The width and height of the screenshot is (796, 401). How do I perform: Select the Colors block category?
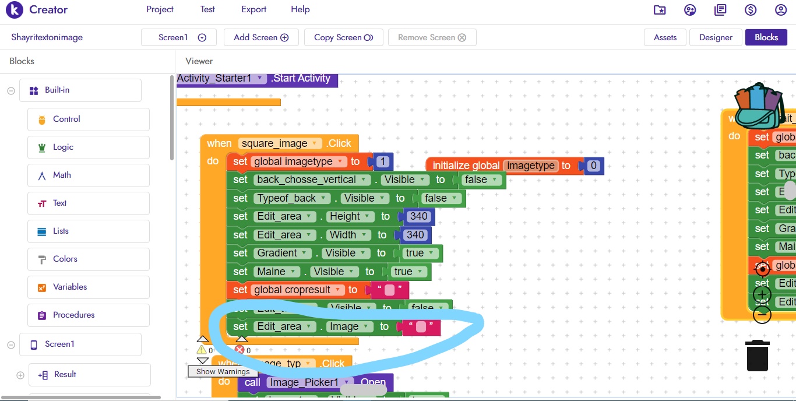coord(65,259)
